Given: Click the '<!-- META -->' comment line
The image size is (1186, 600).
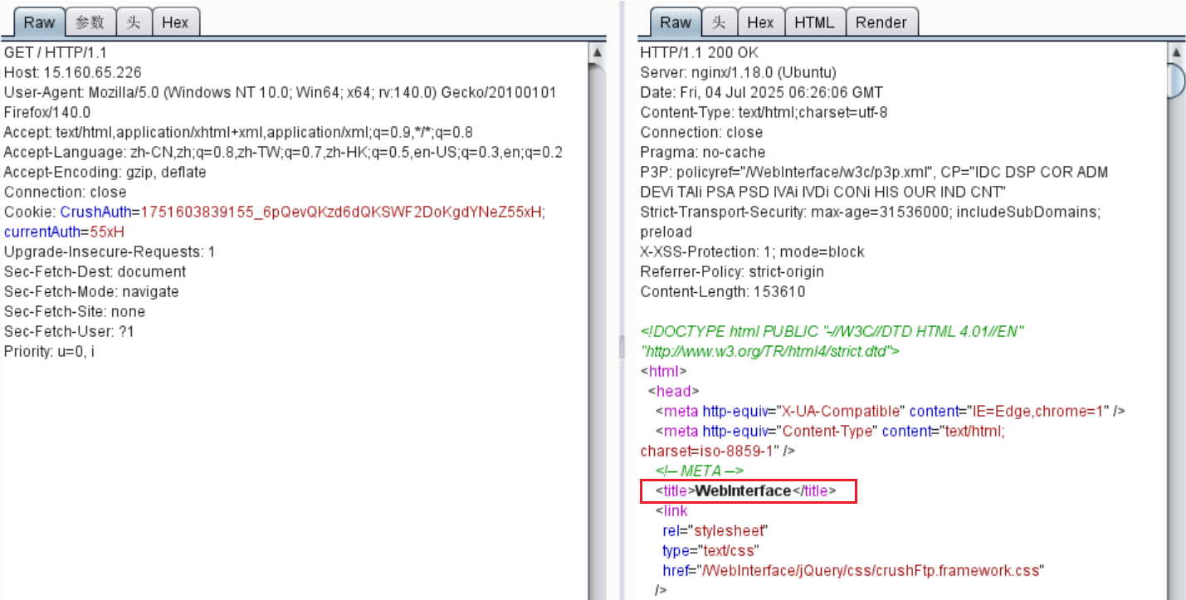Looking at the screenshot, I should [700, 471].
